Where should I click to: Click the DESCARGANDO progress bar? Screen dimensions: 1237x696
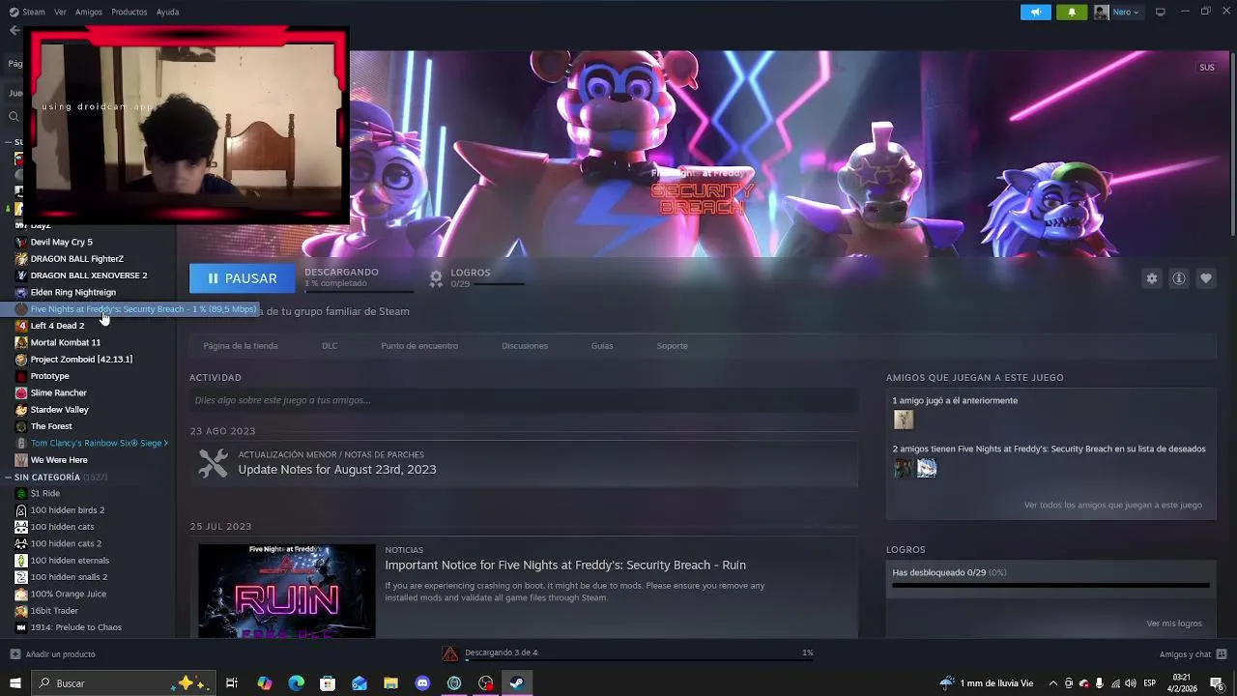359,290
